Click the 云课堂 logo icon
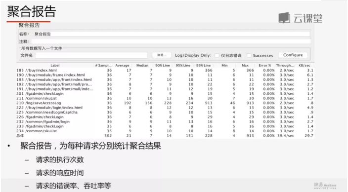Viewport: 348px width, 192px height. 284,18
